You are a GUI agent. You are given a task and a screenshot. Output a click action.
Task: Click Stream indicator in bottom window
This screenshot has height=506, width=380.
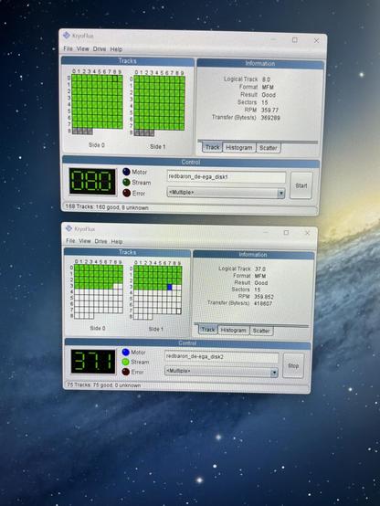[125, 362]
